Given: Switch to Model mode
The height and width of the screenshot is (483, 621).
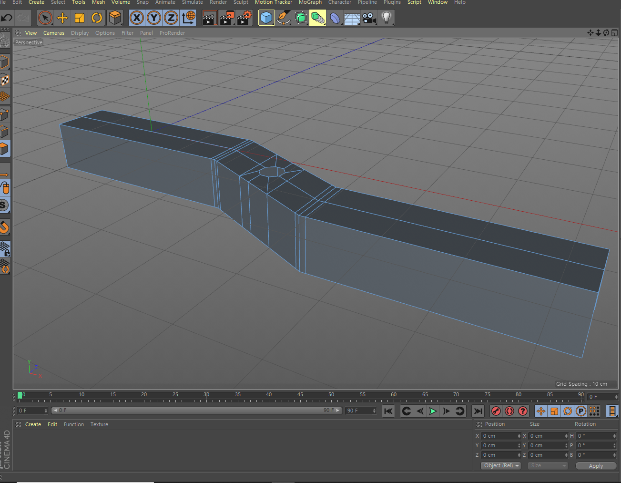Looking at the screenshot, I should 5,62.
